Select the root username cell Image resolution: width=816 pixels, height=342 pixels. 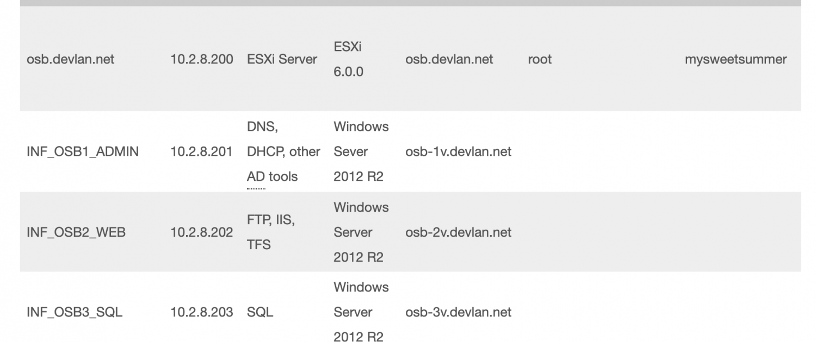coord(540,59)
